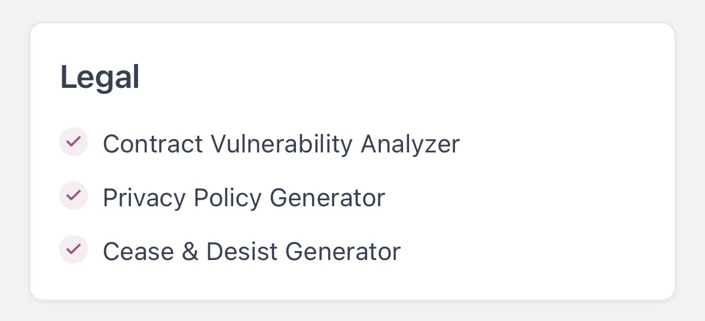Viewport: 705px width, 321px height.
Task: Open the Contract Vulnerability Analyzer tool
Action: tap(281, 144)
